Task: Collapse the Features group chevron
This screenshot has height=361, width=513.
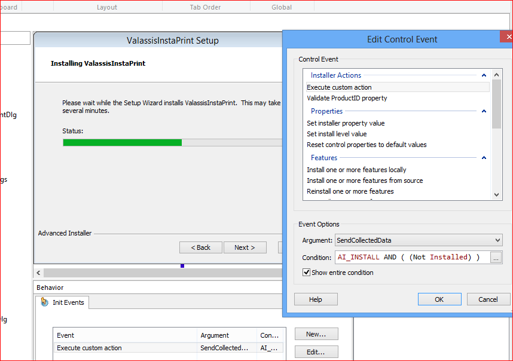Action: [484, 158]
